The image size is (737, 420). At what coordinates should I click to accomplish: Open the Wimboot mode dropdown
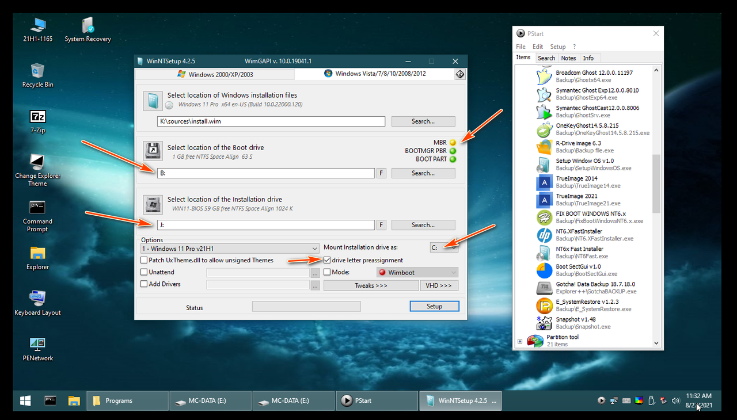click(417, 273)
